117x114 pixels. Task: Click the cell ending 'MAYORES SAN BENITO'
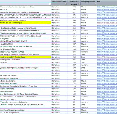pos(26,41)
